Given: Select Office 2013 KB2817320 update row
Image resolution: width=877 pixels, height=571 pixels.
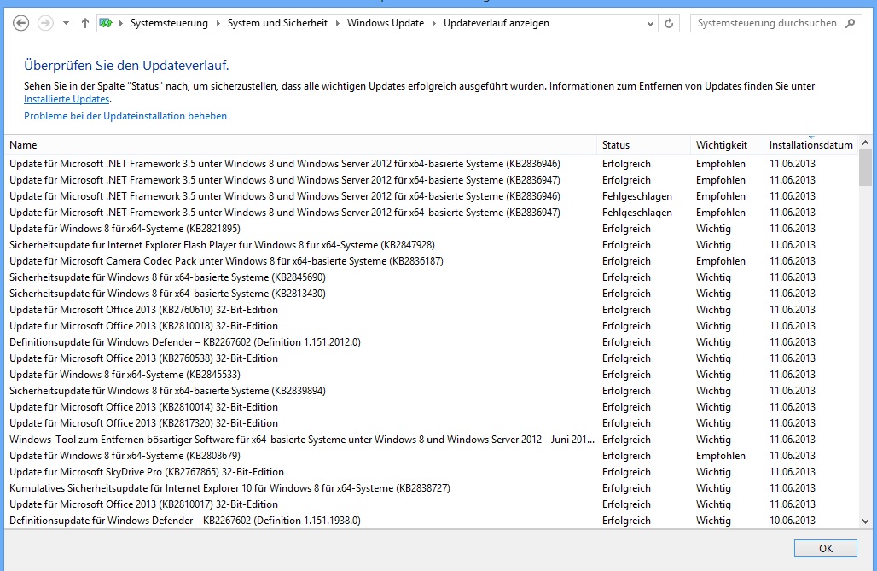Looking at the screenshot, I should point(431,424).
